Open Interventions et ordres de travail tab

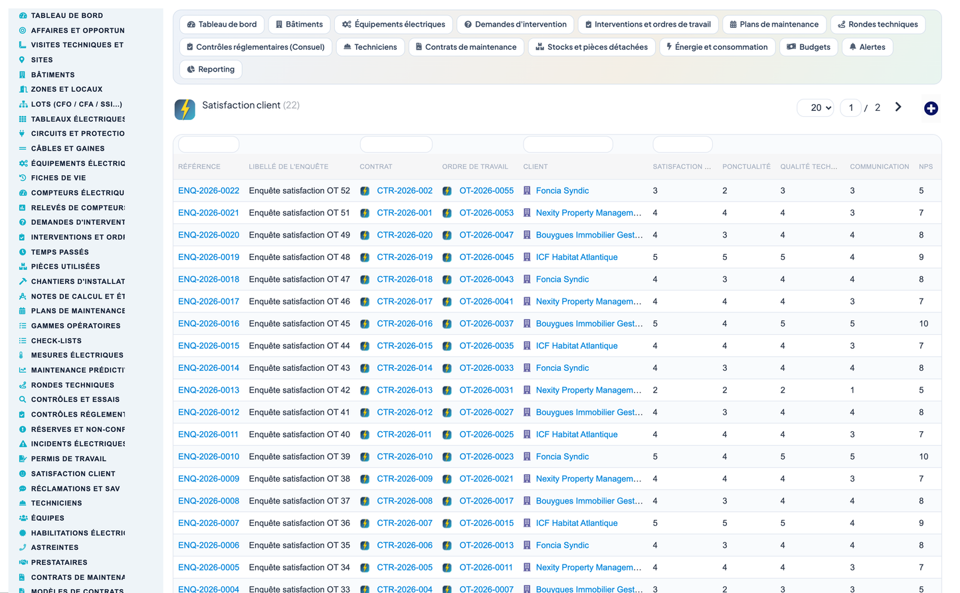648,25
